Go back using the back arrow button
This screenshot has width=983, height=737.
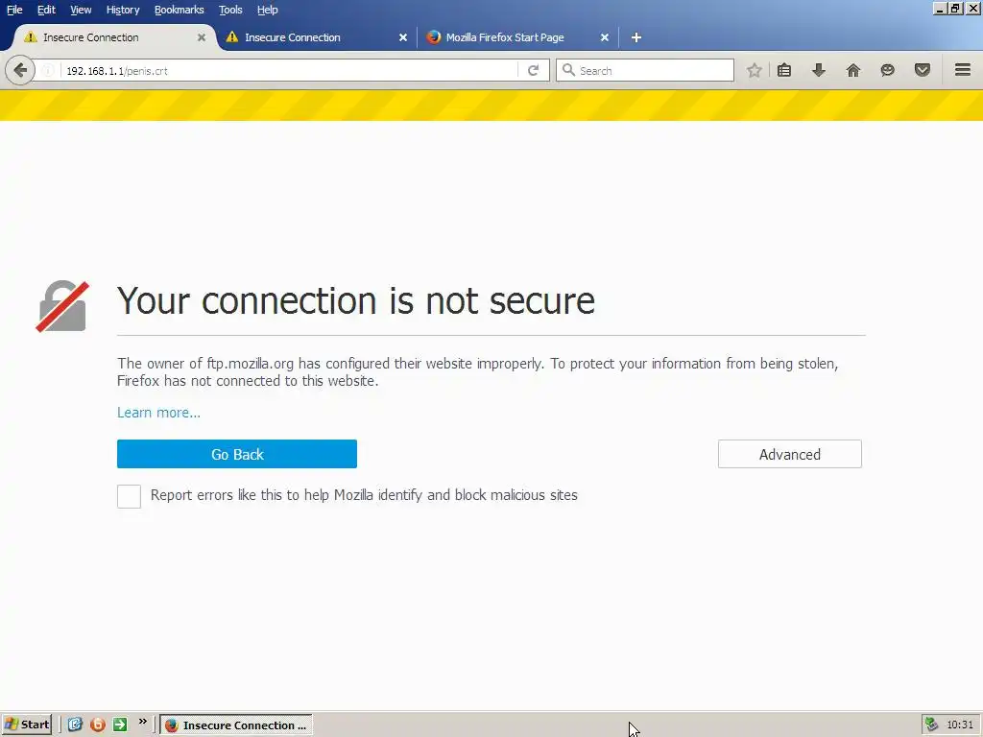coord(19,70)
